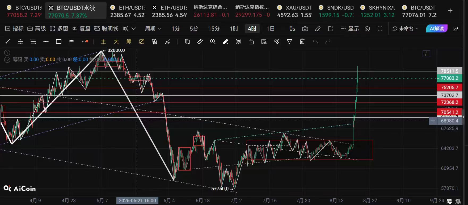Click the redo arrow
The width and height of the screenshot is (468, 205).
pos(328,41)
